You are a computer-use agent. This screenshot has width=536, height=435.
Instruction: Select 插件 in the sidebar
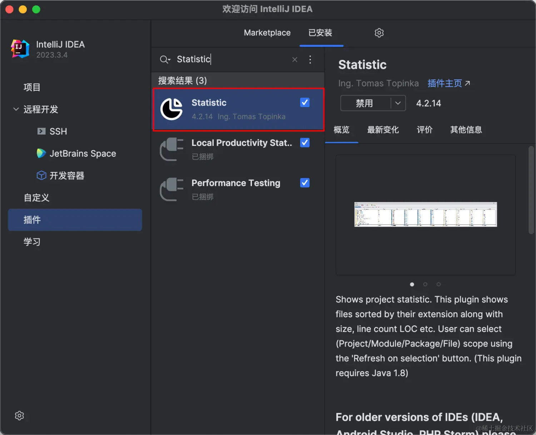(x=75, y=220)
